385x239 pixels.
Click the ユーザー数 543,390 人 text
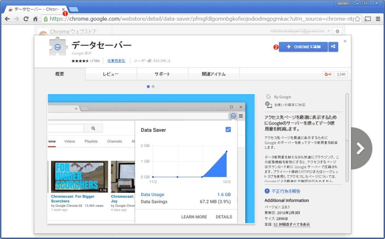click(x=152, y=61)
